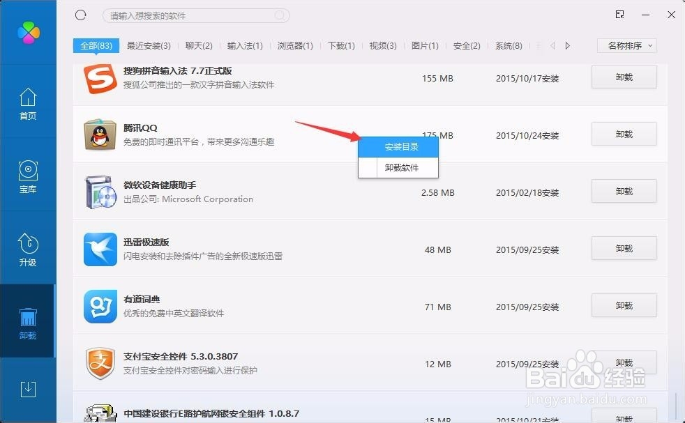Open the 首页 home page in sidebar
This screenshot has height=423, width=685.
click(28, 104)
